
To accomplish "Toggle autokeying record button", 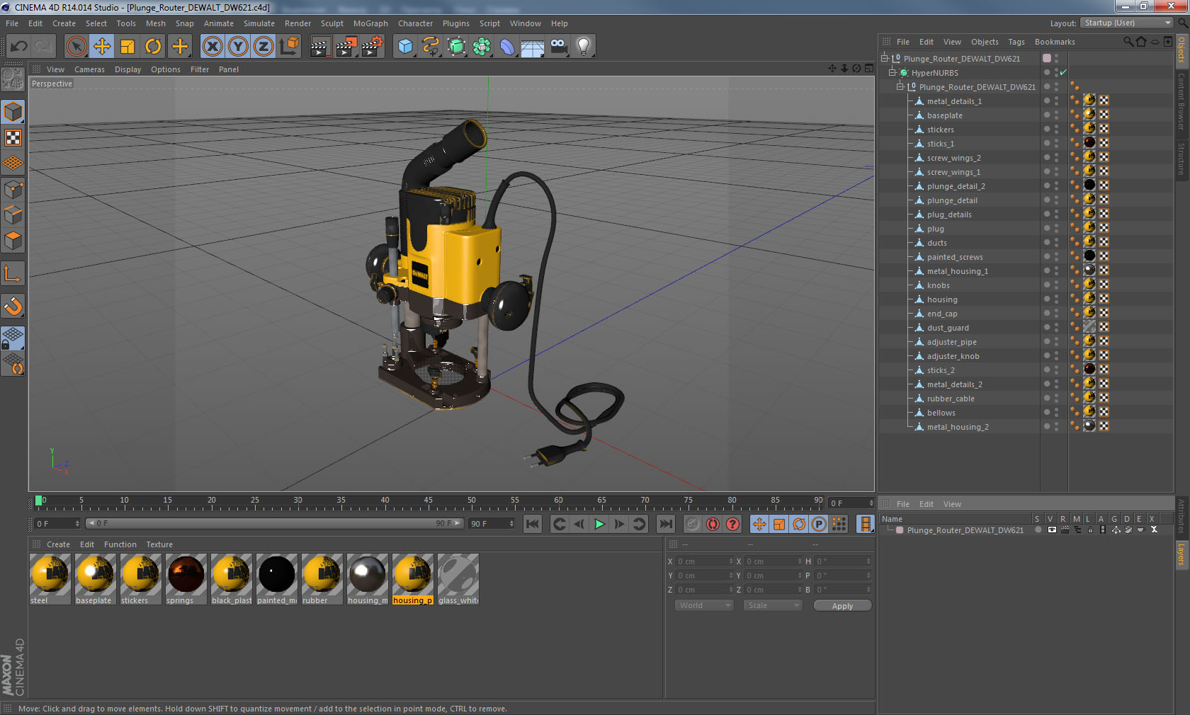I will point(713,524).
